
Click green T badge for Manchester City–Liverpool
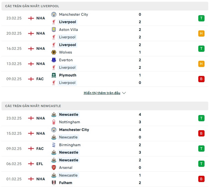pyautogui.click(x=201, y=18)
